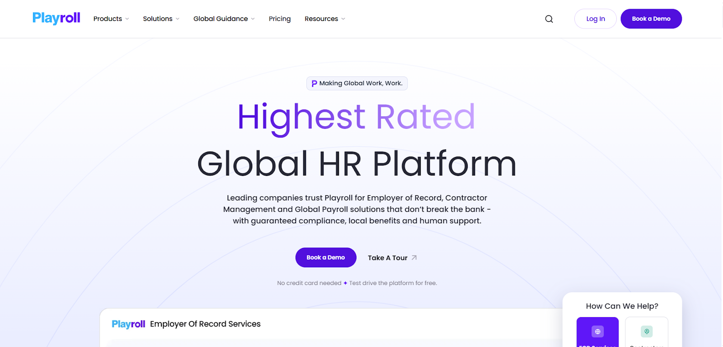Expand the Products dropdown menu
The height and width of the screenshot is (347, 723).
(111, 19)
